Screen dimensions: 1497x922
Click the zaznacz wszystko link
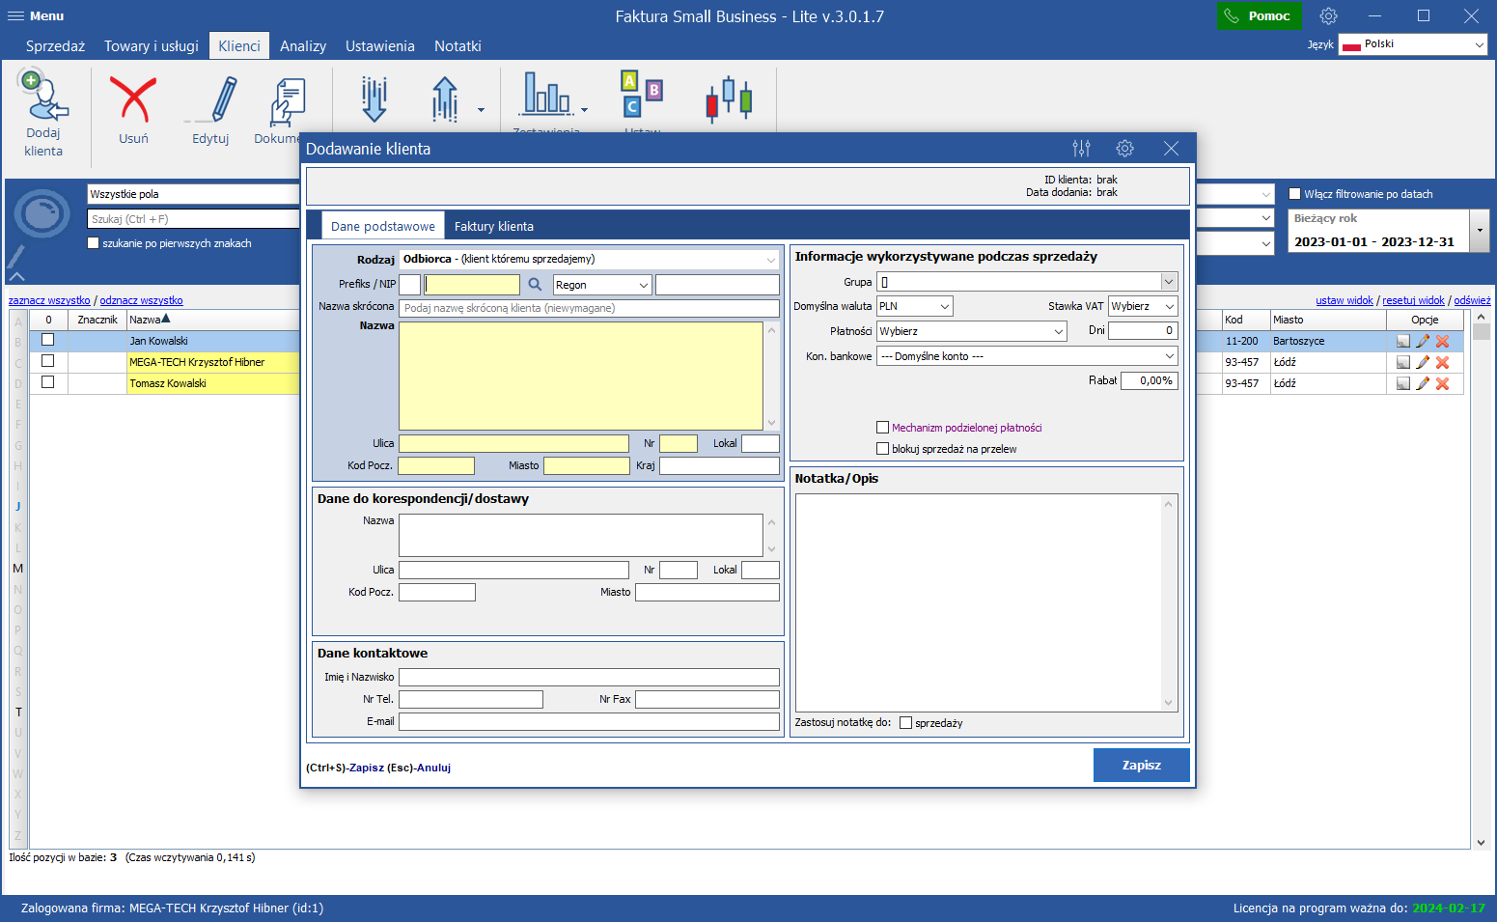pos(49,300)
